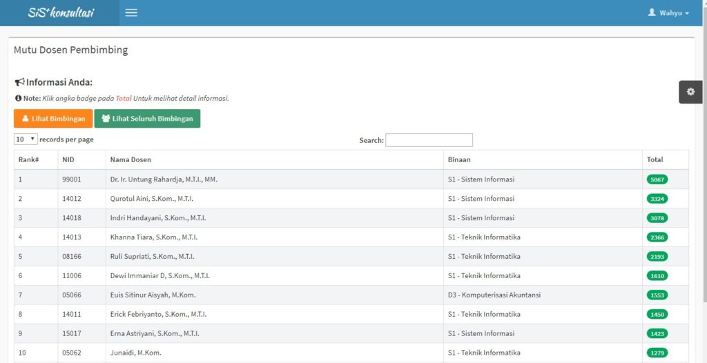This screenshot has width=707, height=363.
Task: Open the settings gear panel
Action: pos(690,92)
